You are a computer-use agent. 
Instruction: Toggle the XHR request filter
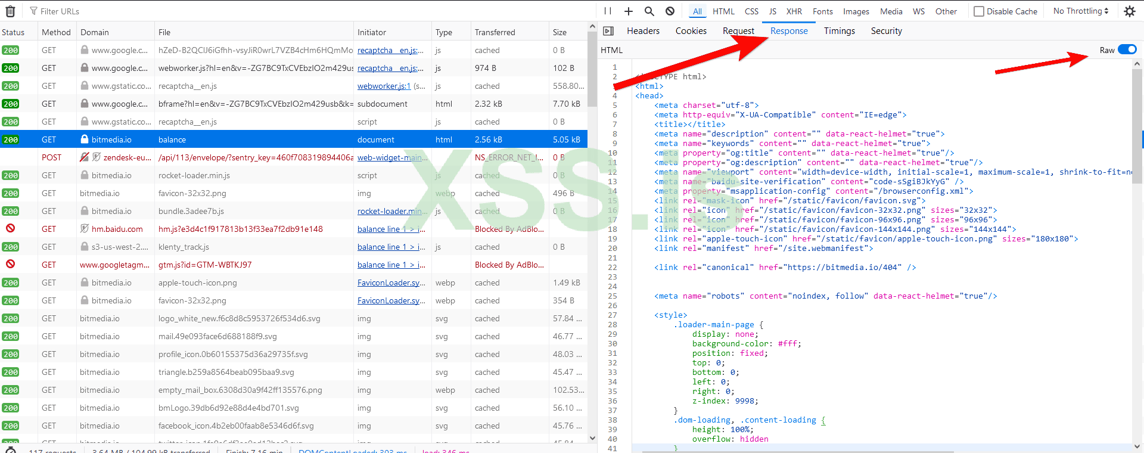(794, 11)
